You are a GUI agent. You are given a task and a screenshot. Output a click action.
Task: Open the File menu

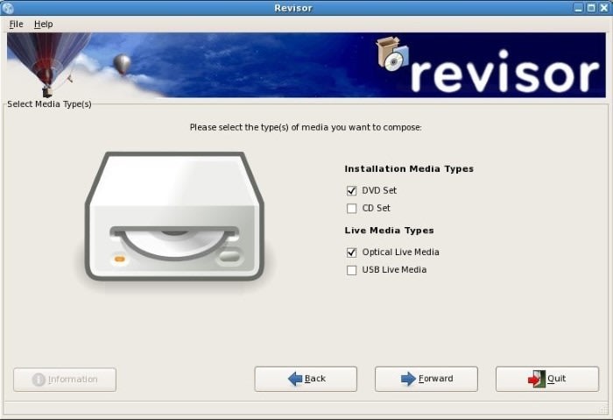[x=16, y=25]
